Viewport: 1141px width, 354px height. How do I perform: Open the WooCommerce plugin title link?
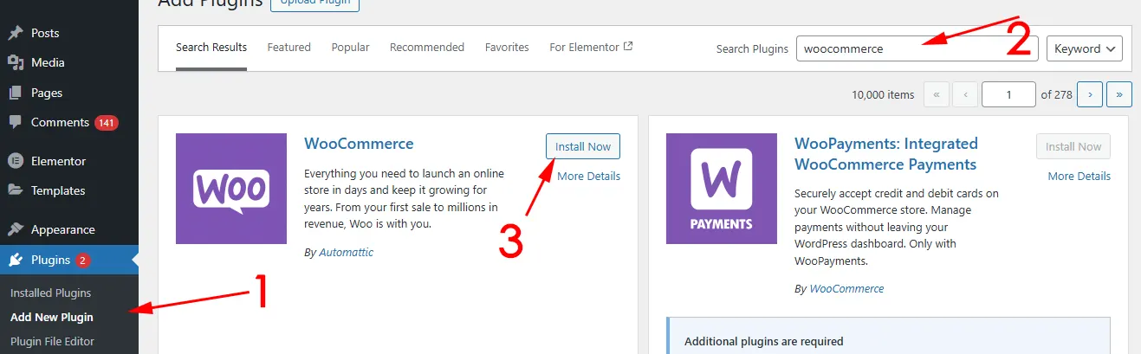pyautogui.click(x=359, y=144)
